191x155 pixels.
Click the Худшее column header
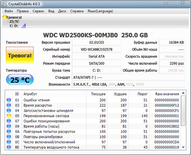pos(118,94)
